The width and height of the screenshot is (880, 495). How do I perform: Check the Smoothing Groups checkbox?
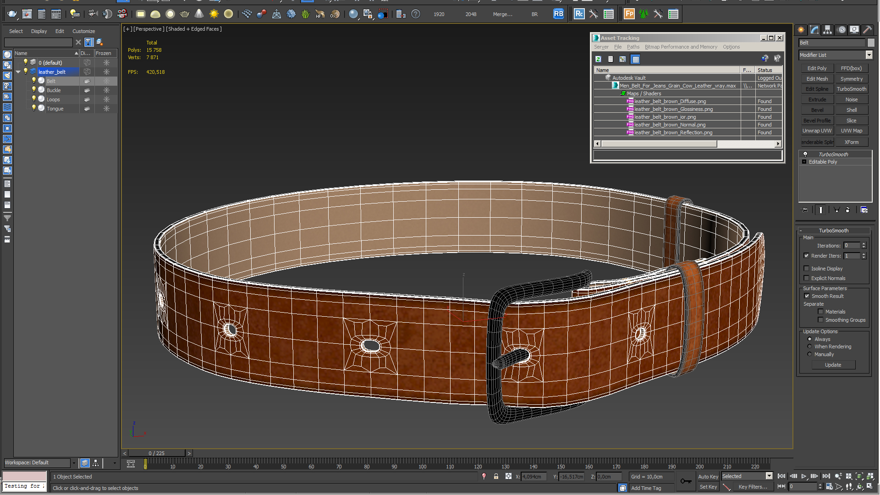(x=821, y=320)
